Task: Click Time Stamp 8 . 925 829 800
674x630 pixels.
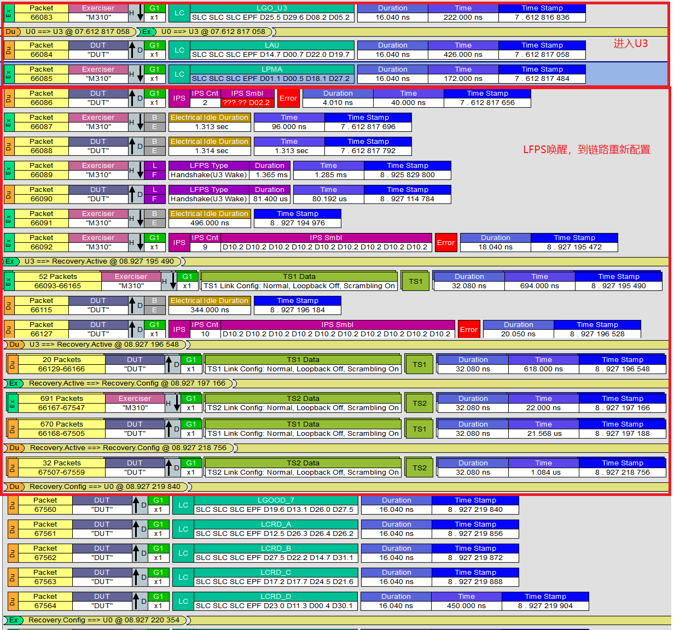Action: 408,171
